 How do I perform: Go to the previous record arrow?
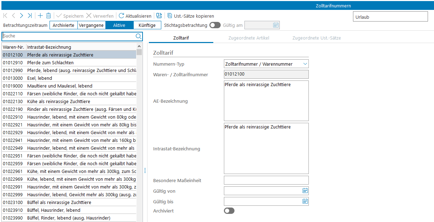13,16
